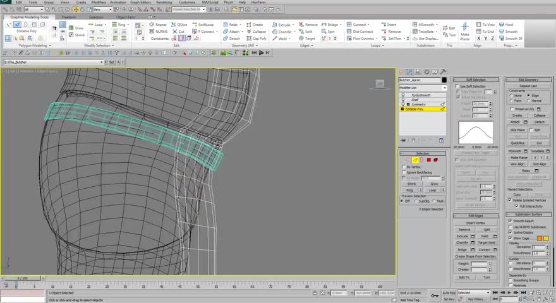
Task: Click the black object color swatch
Action: [444, 80]
